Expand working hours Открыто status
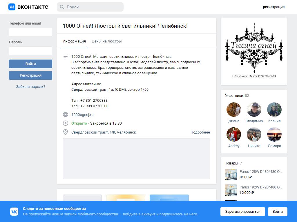 pyautogui.click(x=79, y=123)
